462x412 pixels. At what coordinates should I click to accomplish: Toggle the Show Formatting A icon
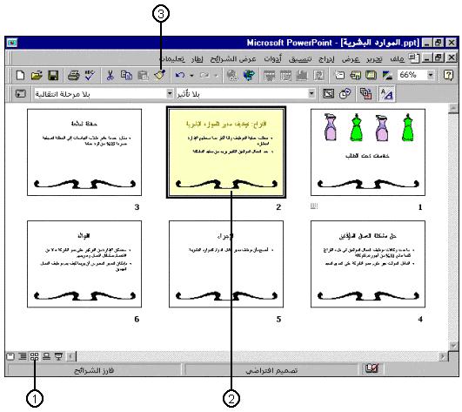pos(386,94)
